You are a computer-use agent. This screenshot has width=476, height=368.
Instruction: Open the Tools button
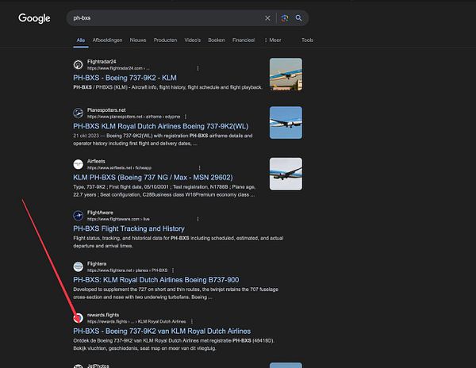tap(307, 40)
